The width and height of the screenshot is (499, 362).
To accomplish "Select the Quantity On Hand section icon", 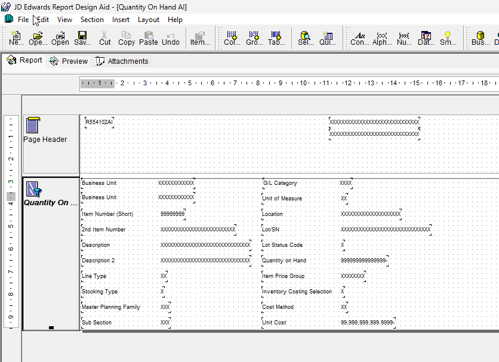I will pos(34,189).
